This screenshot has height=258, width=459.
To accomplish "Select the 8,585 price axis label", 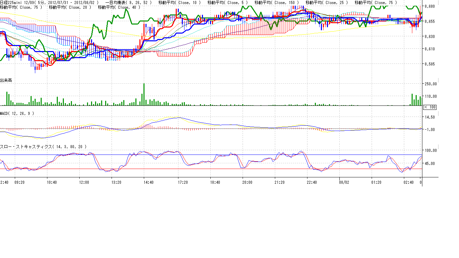I will pyautogui.click(x=430, y=64).
